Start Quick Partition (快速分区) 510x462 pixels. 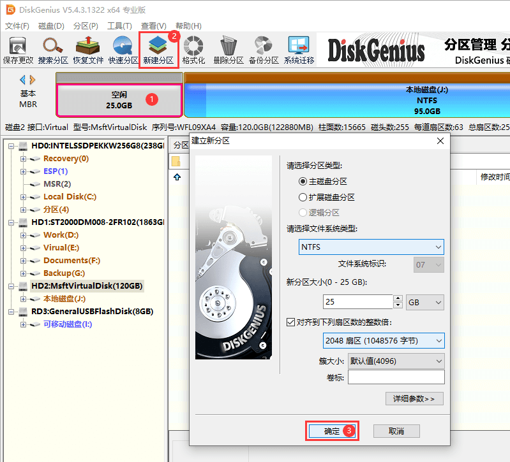tap(123, 50)
